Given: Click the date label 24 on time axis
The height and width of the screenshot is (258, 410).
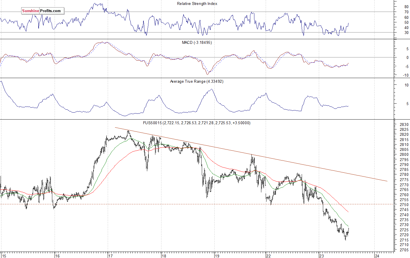Looking at the screenshot, I should coord(377,256).
